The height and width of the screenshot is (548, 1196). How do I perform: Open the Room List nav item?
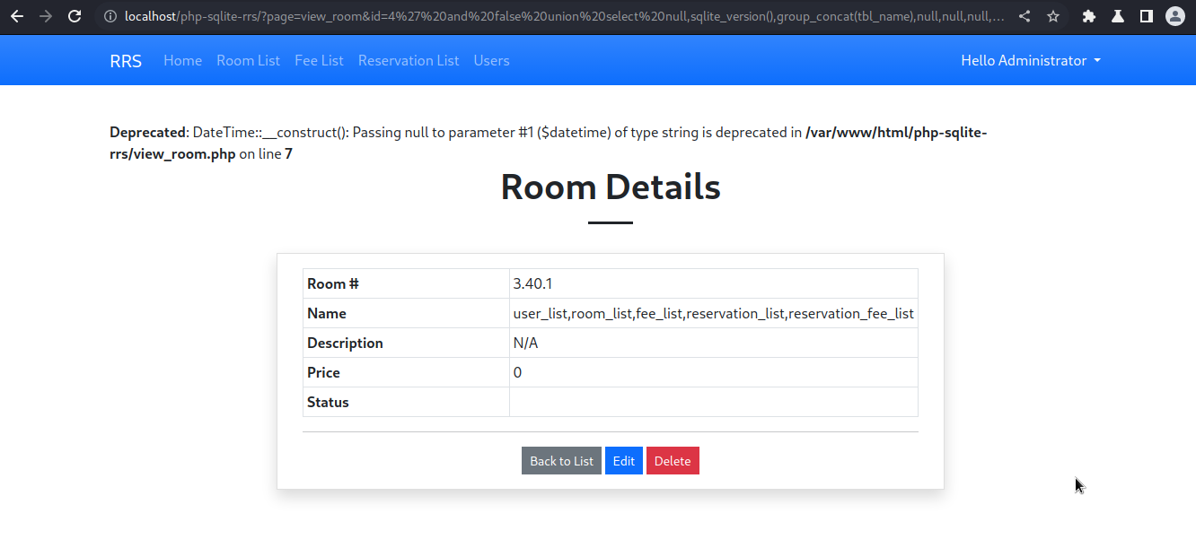point(248,61)
